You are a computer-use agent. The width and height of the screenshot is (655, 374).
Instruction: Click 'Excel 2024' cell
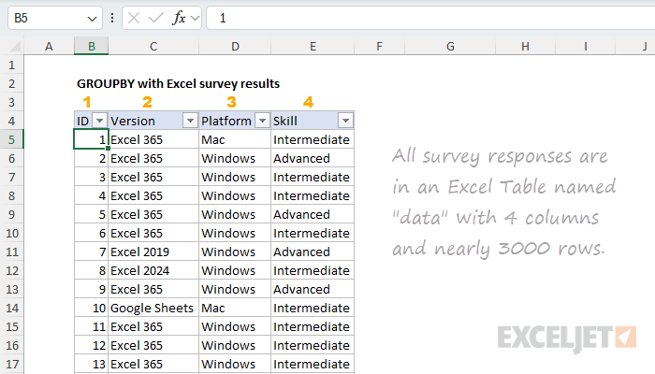click(x=153, y=270)
